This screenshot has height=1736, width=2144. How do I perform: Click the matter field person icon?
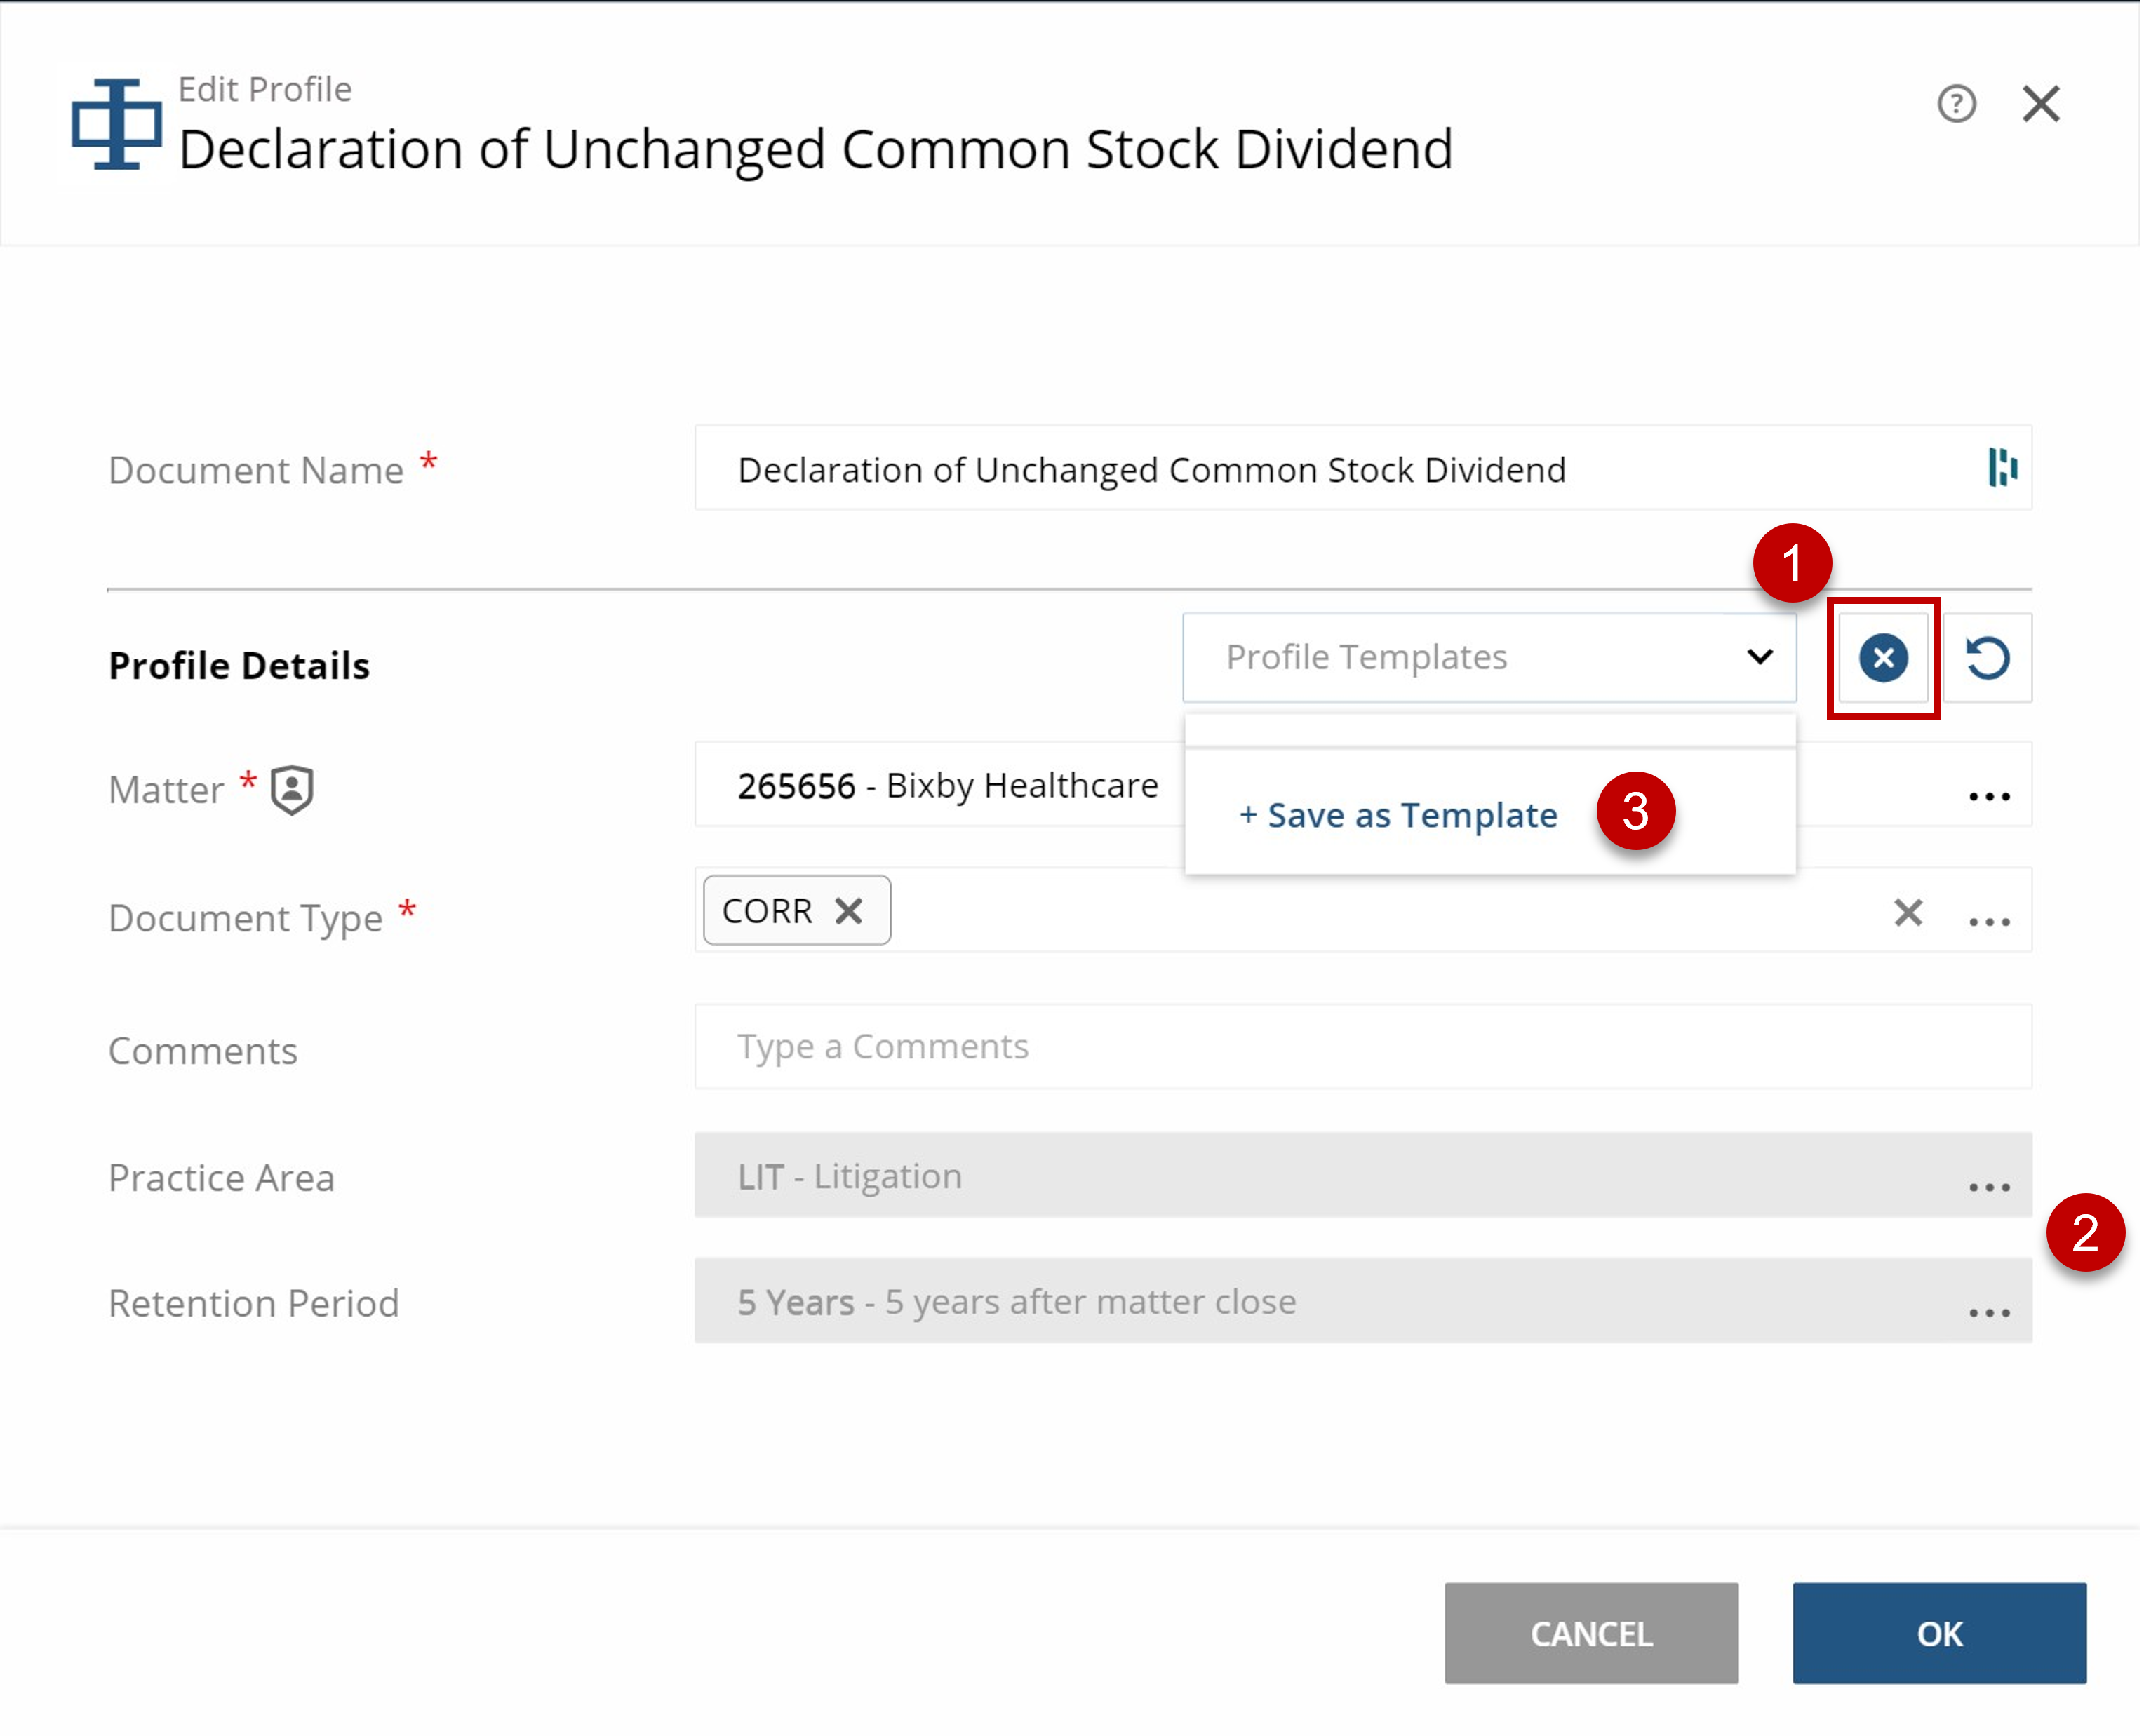(289, 792)
